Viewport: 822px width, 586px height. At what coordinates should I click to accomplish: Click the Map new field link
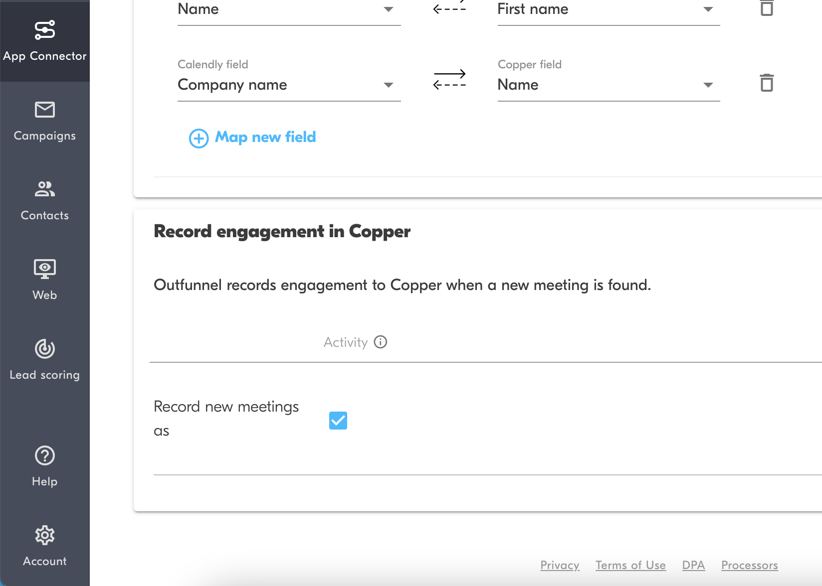[x=265, y=137]
